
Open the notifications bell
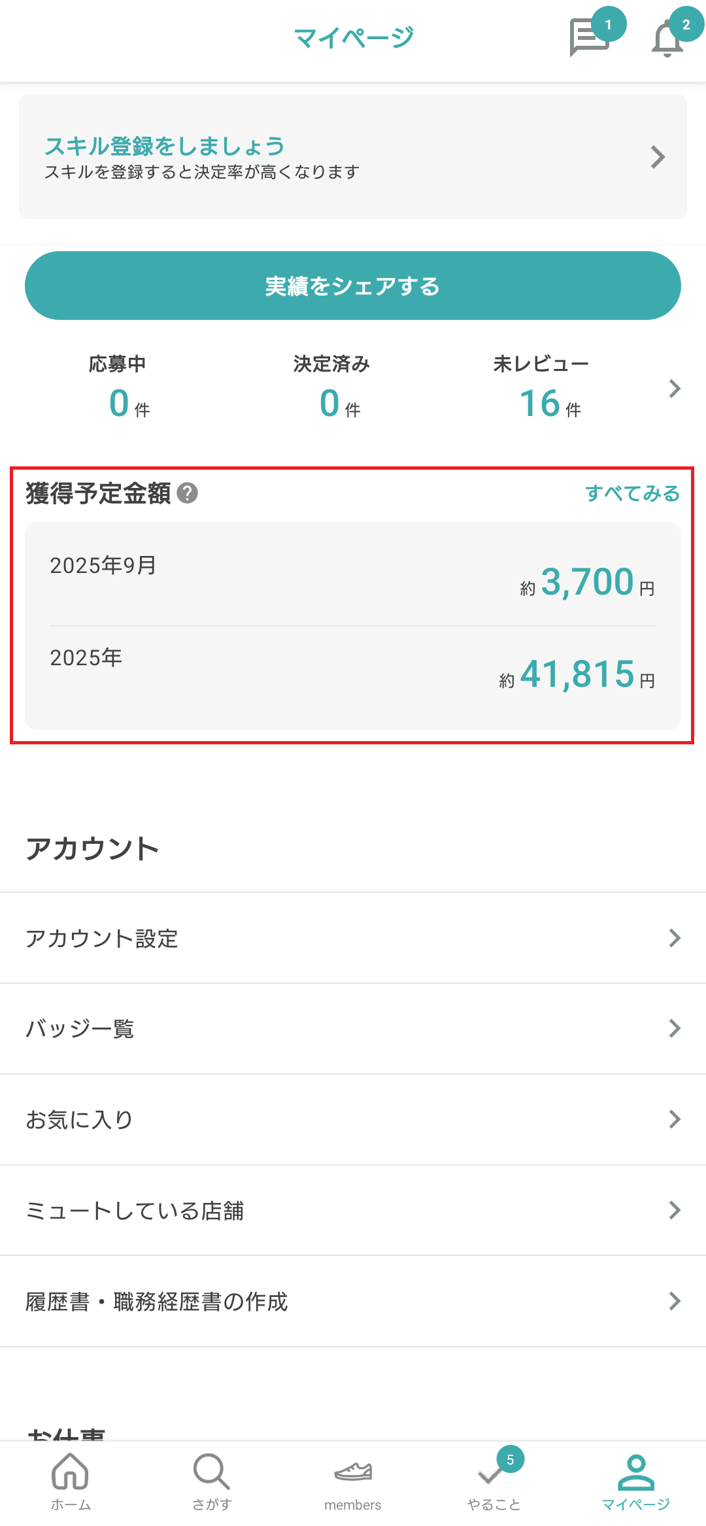pyautogui.click(x=667, y=39)
